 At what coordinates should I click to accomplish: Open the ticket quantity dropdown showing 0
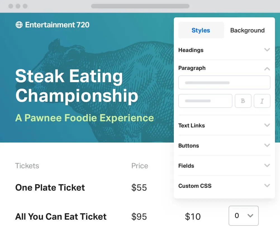point(243,216)
